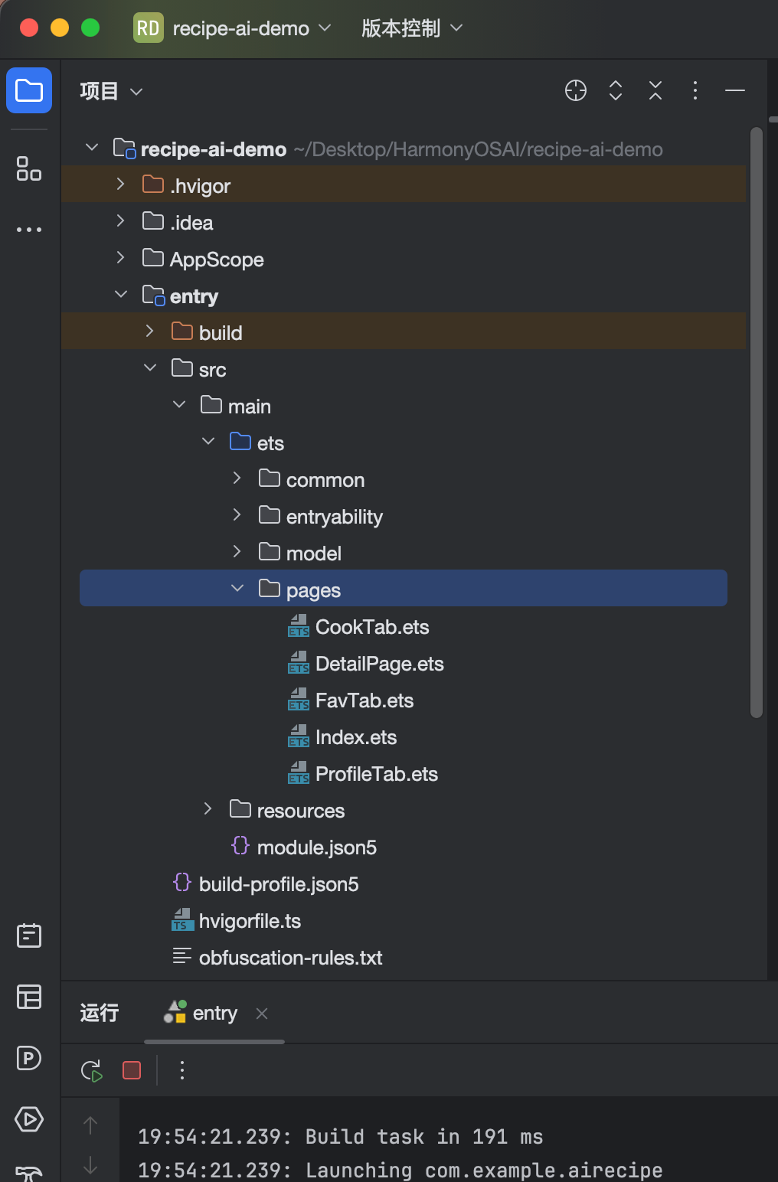Open project panel options three-dot menu
The image size is (778, 1182).
(695, 90)
